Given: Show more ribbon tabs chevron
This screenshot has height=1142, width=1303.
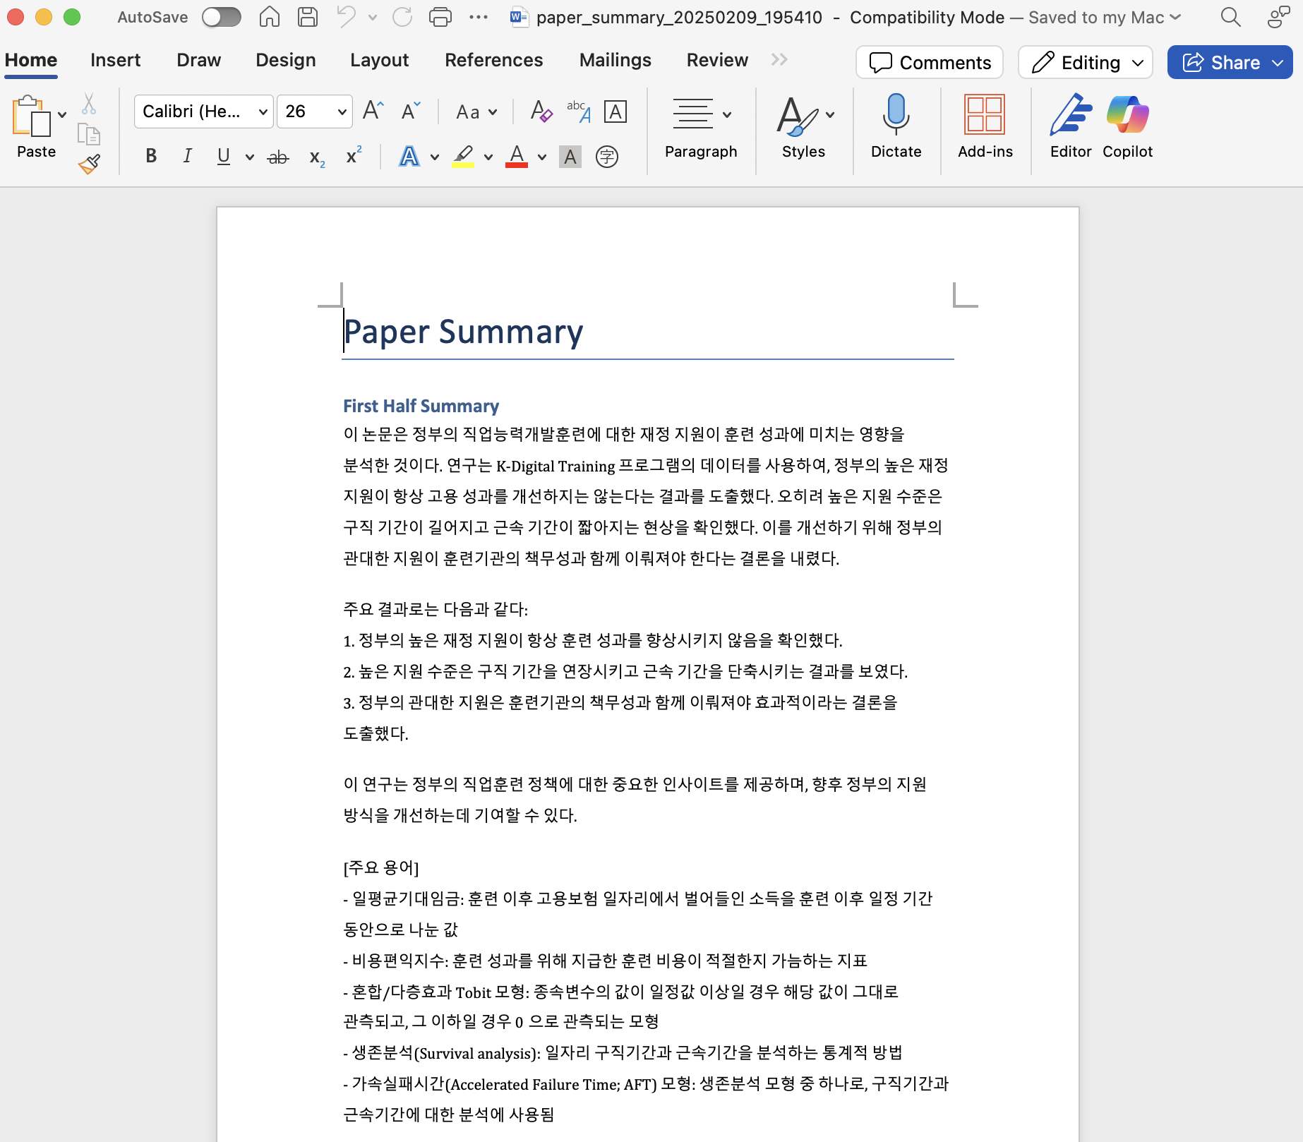Looking at the screenshot, I should click(779, 61).
